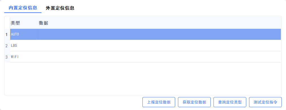Click the divider between 类型 and 数据 headers
286x110 pixels.
coord(38,23)
